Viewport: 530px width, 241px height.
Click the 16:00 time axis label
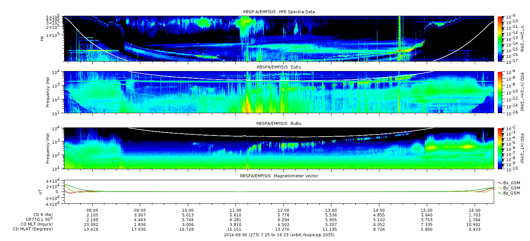tap(475, 210)
